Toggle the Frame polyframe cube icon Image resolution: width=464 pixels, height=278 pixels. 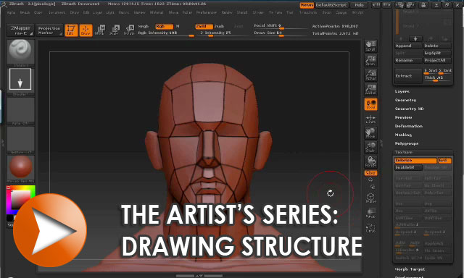point(370,198)
